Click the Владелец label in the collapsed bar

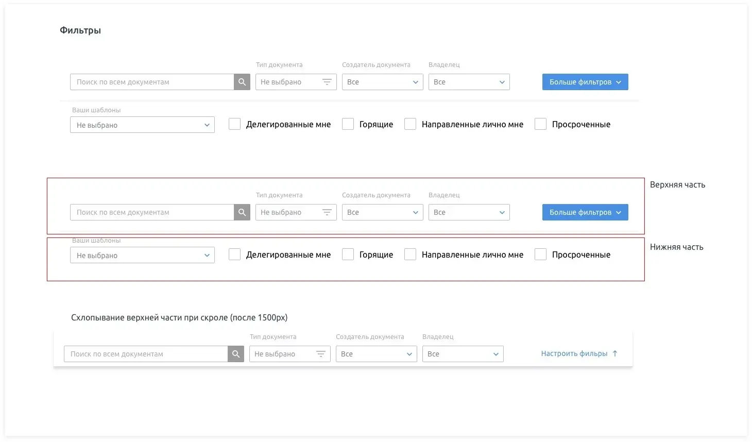pyautogui.click(x=438, y=337)
